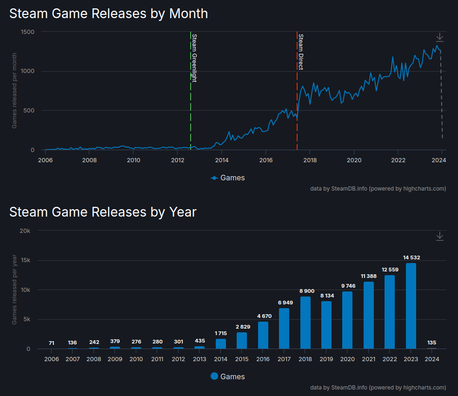Click the download icon on the monthly chart
Image resolution: width=458 pixels, height=396 pixels.
tap(439, 38)
